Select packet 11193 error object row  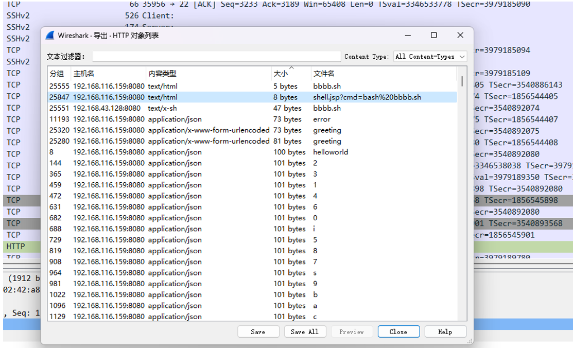(252, 119)
